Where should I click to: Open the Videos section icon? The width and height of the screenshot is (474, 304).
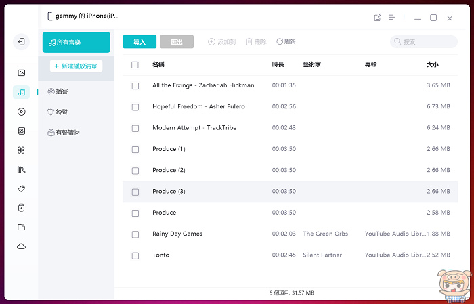21,112
